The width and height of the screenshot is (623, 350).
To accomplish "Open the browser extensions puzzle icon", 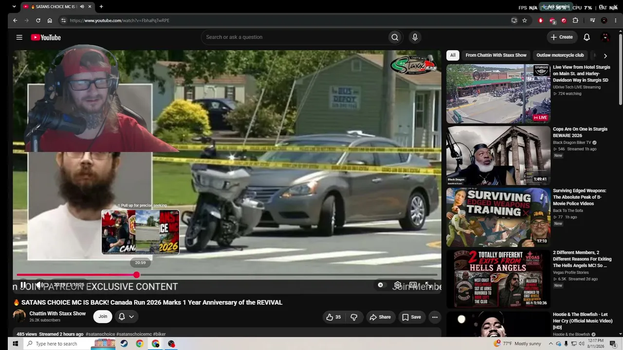I will [575, 20].
